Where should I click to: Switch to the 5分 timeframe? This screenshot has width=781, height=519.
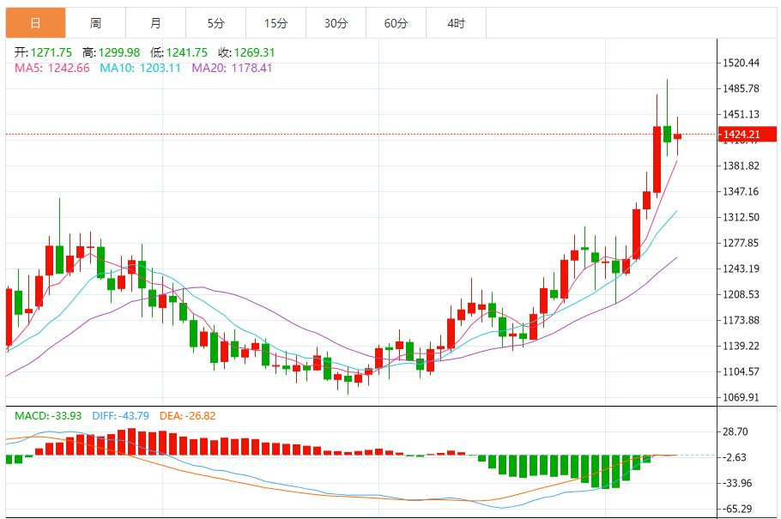click(215, 23)
